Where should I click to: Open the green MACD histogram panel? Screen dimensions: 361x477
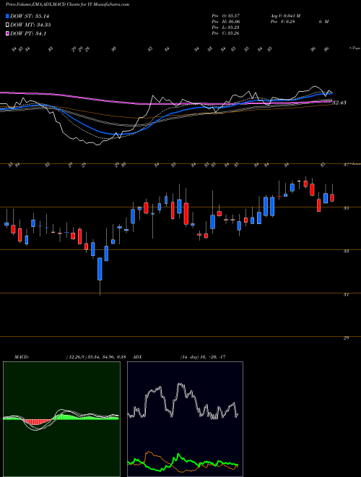tap(61, 419)
